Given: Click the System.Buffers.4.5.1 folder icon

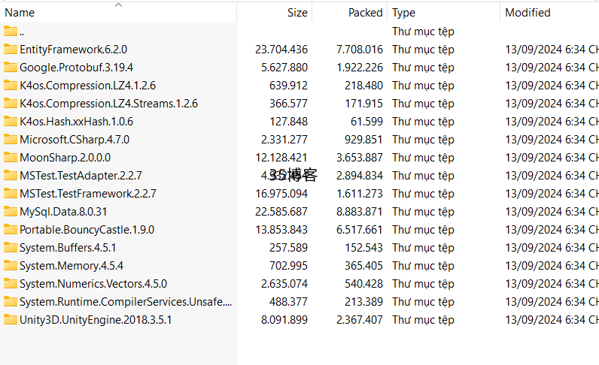Looking at the screenshot, I should [x=11, y=248].
